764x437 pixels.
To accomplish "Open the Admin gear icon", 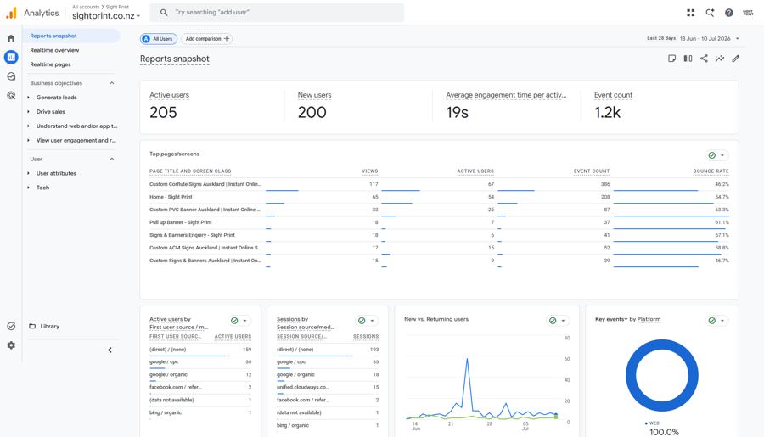I will click(x=11, y=345).
